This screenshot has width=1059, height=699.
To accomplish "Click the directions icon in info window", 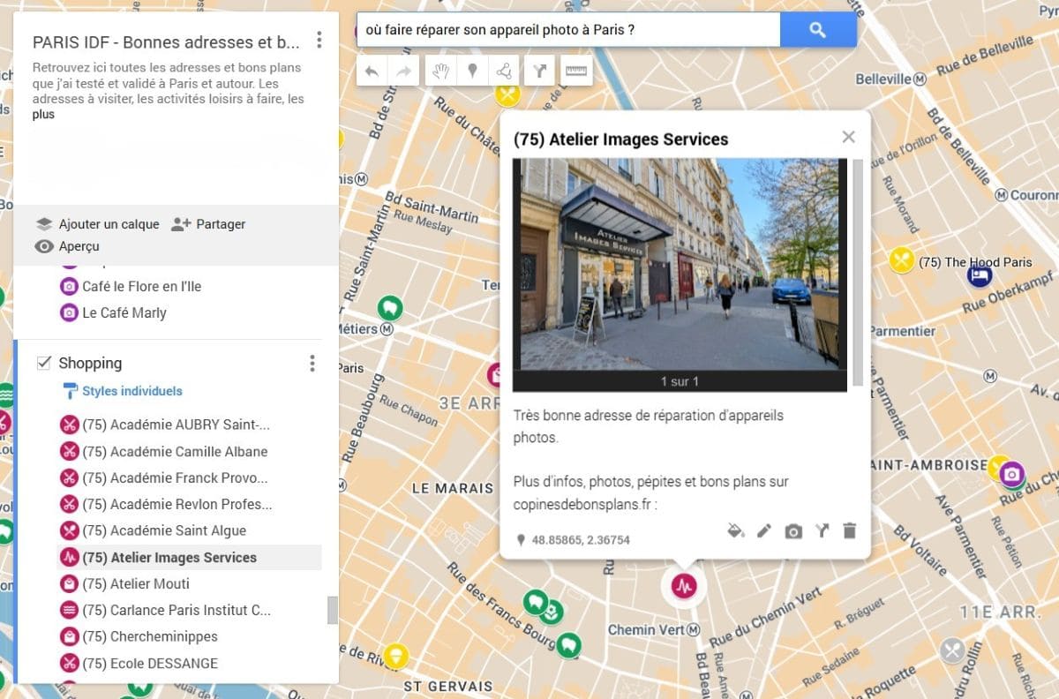I will (822, 531).
